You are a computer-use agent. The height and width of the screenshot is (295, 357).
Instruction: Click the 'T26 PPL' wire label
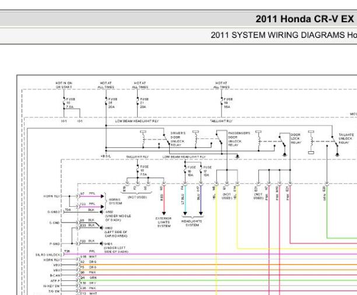[x=80, y=251]
